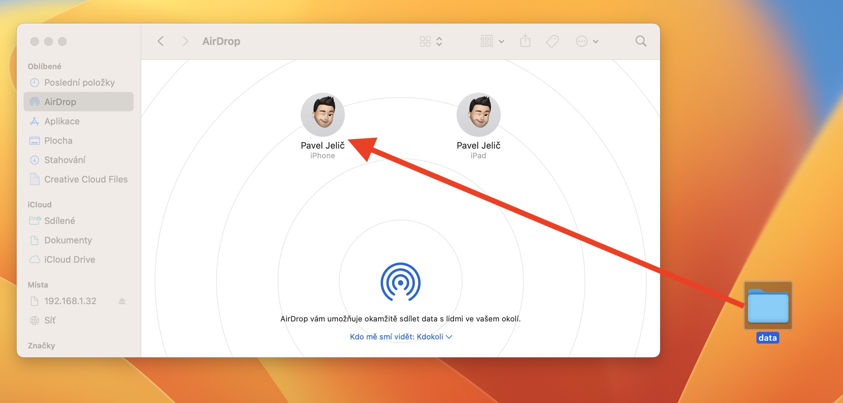Image resolution: width=843 pixels, height=403 pixels.
Task: Open the search magnifier icon
Action: pyautogui.click(x=641, y=41)
